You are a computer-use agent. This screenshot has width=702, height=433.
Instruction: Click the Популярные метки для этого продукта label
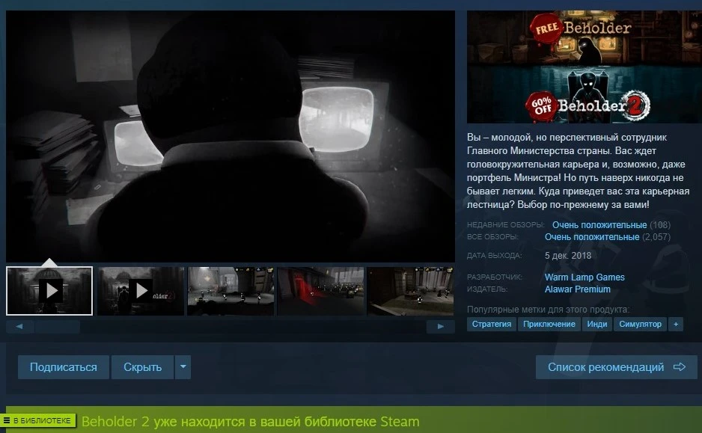click(x=548, y=310)
